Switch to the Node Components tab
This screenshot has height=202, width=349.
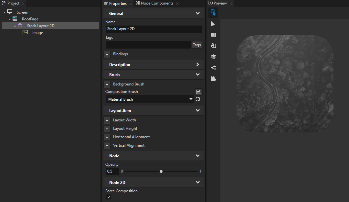coord(157,3)
